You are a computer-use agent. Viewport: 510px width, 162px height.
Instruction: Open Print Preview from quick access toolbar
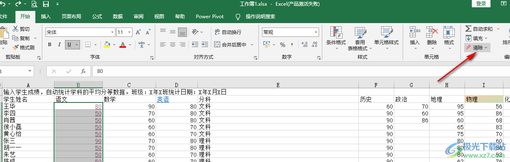pos(34,4)
